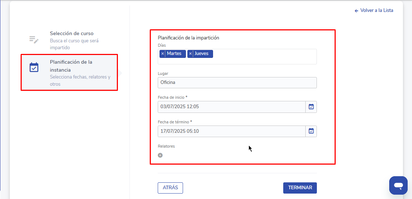
Task: Click the pencil icon beside Selección de curso
Action: (x=34, y=40)
